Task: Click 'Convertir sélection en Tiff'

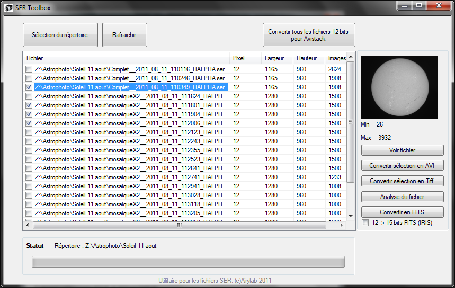Action: pos(402,181)
